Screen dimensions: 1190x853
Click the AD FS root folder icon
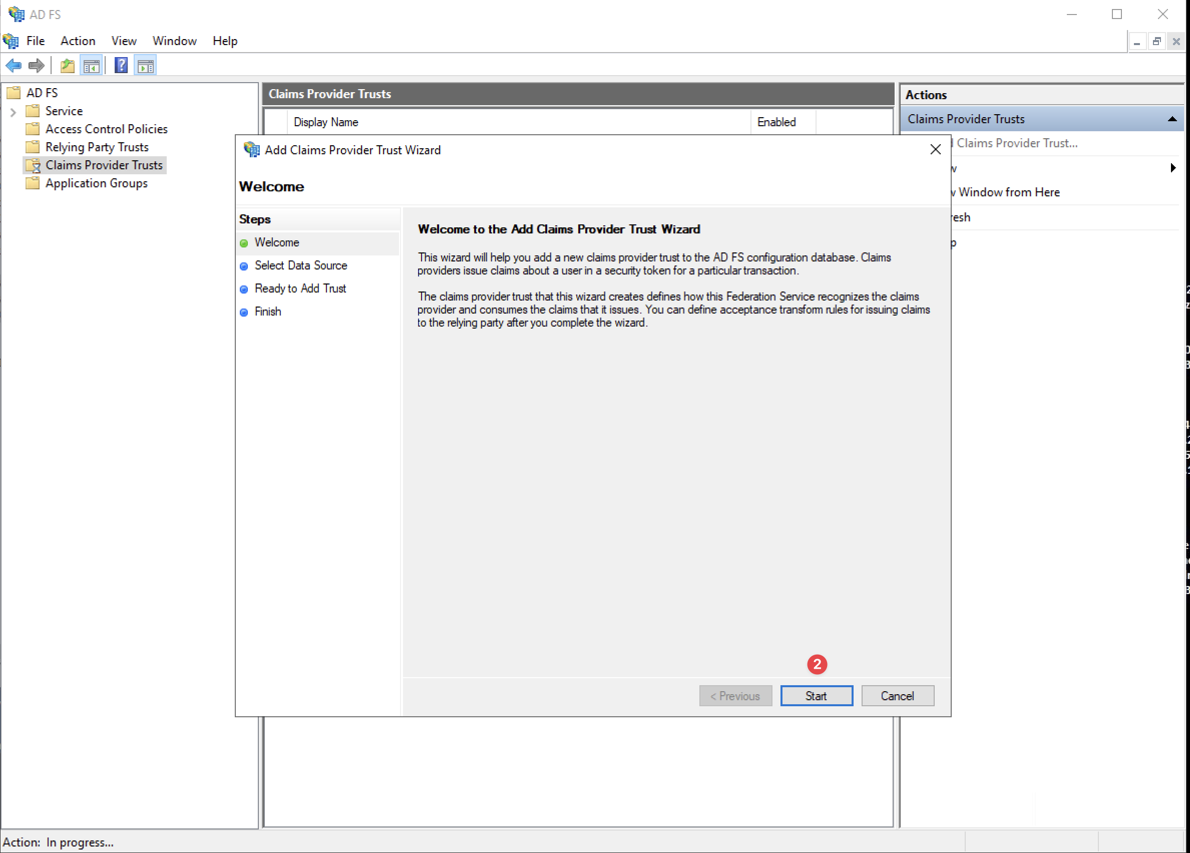tap(14, 93)
